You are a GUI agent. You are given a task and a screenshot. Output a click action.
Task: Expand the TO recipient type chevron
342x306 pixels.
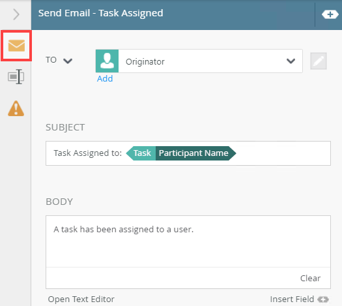click(68, 61)
